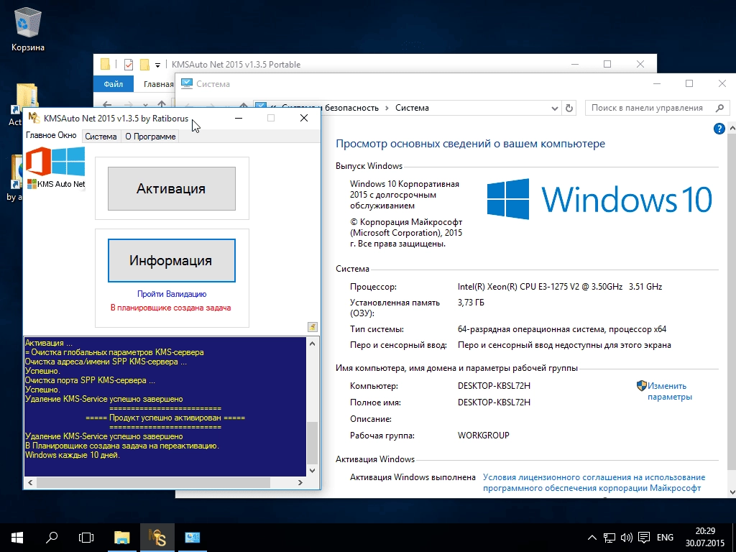736x552 pixels.
Task: Click the System window scroll down arrow
Action: (x=732, y=492)
